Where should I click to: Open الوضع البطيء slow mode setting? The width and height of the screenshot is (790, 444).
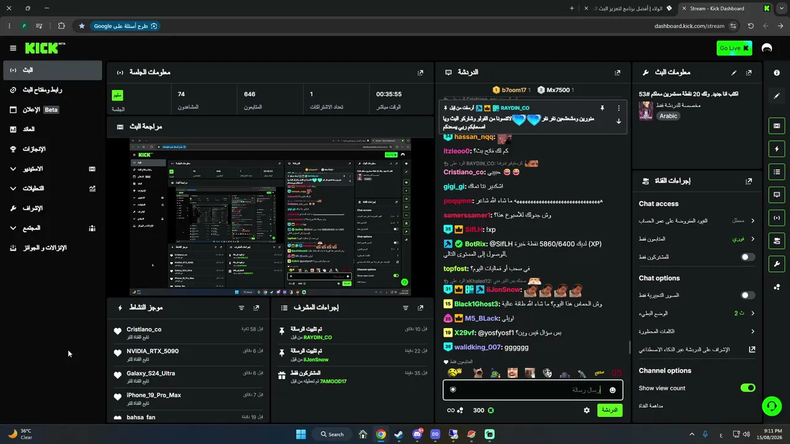coord(697,313)
